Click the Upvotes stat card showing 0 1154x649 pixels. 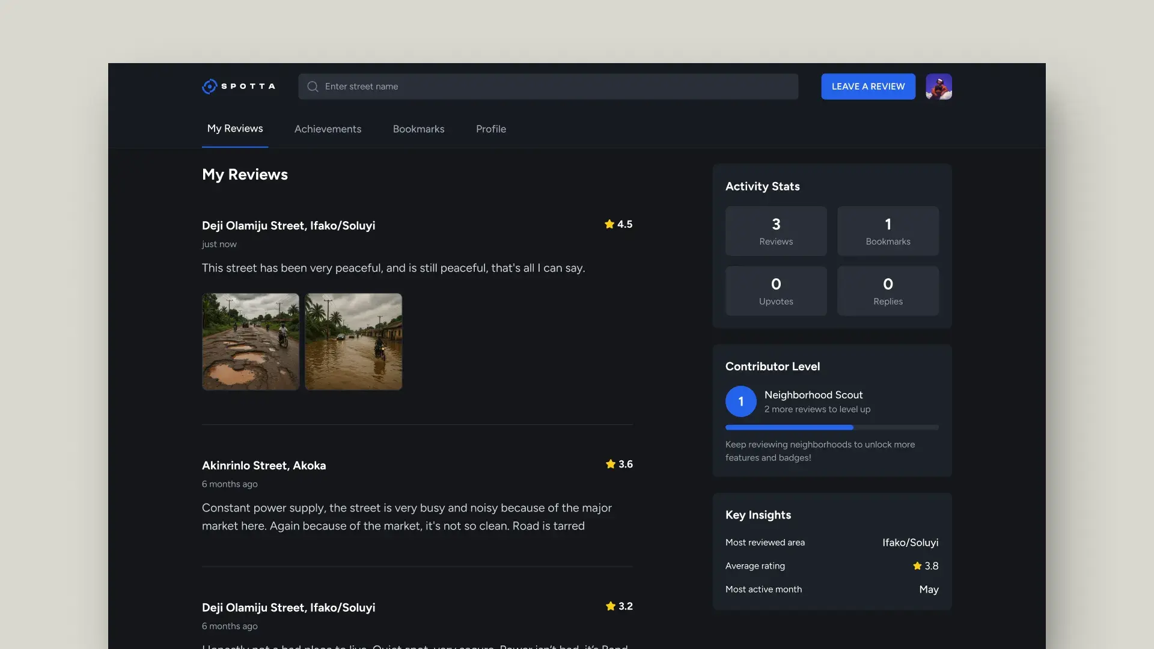click(x=776, y=291)
